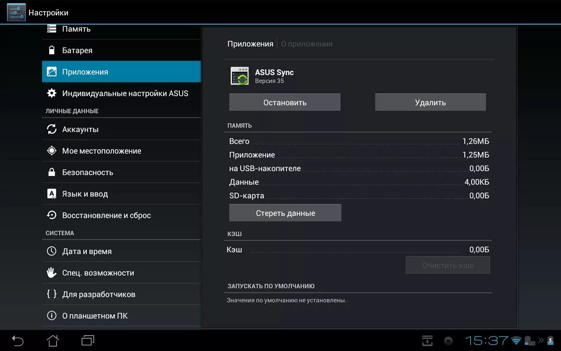The width and height of the screenshot is (561, 351).
Task: Open Восстановление и сброс settings
Action: tap(121, 215)
